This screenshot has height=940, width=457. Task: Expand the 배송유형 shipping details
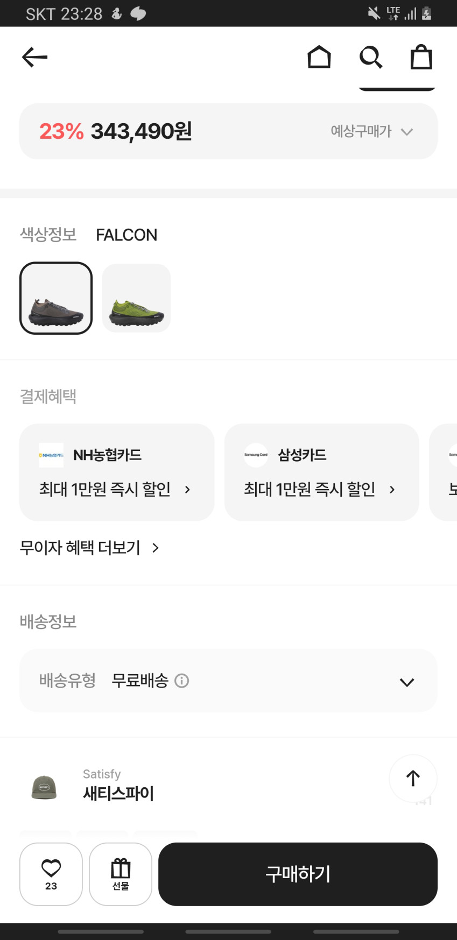coord(407,682)
